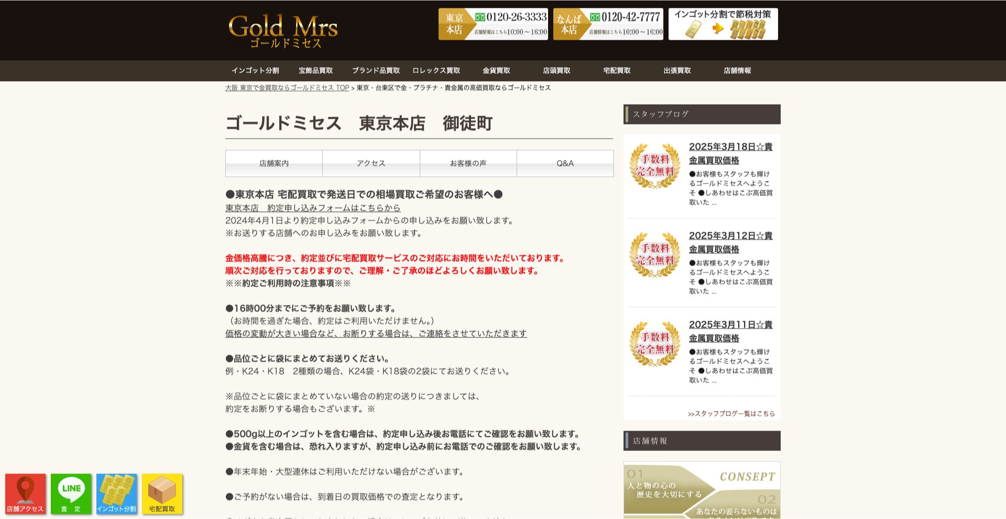Open インゴット分割 in the navigation bar
The width and height of the screenshot is (1006, 519).
point(255,71)
